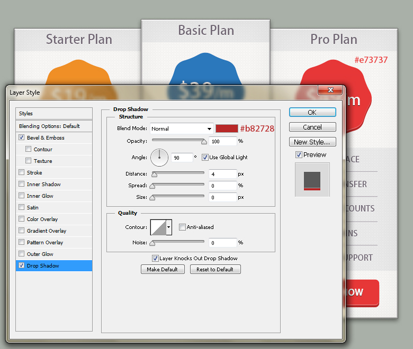The width and height of the screenshot is (413, 349).
Task: Close the Layer Style window
Action: [x=330, y=90]
